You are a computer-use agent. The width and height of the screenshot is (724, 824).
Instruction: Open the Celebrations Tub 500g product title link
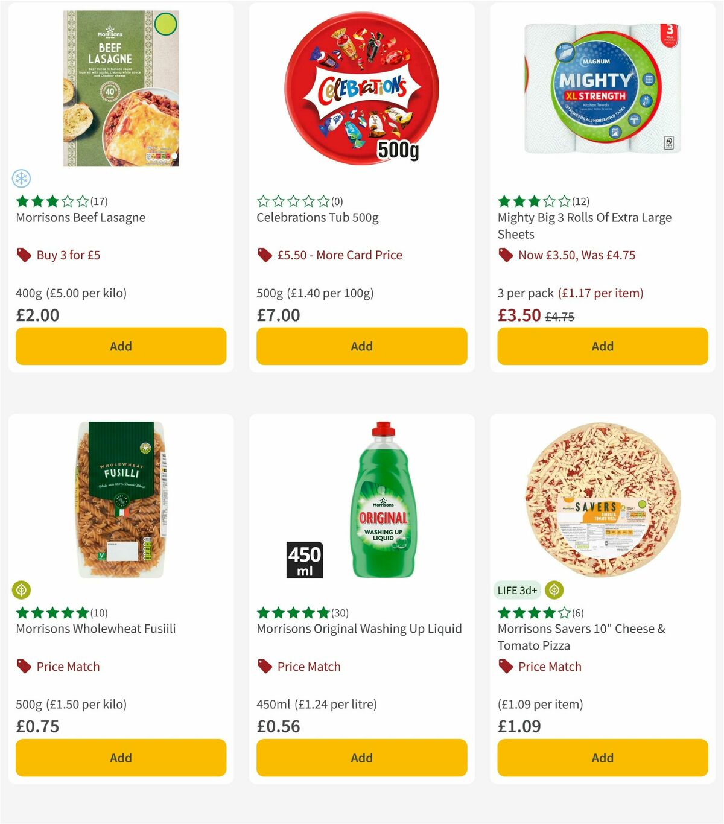317,218
